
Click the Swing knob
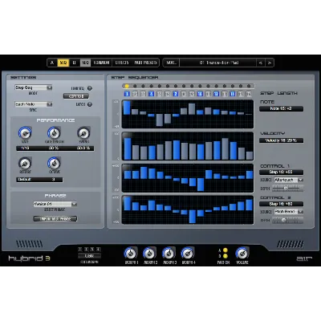tap(83, 133)
